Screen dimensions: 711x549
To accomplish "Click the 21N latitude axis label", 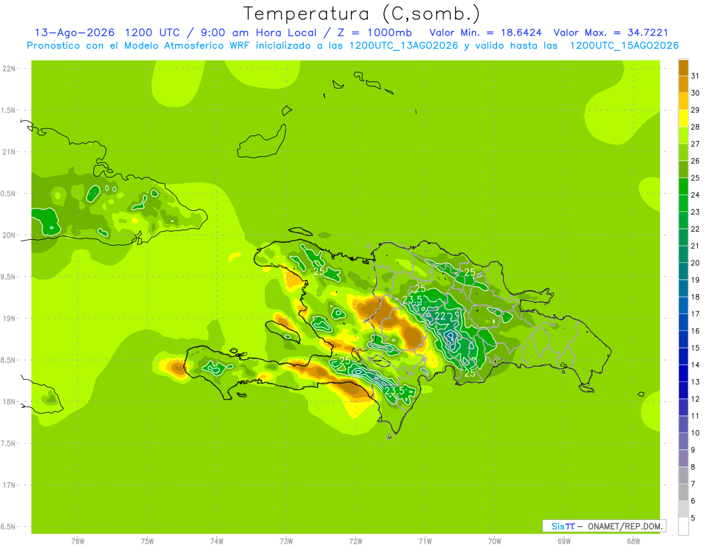I will [9, 152].
